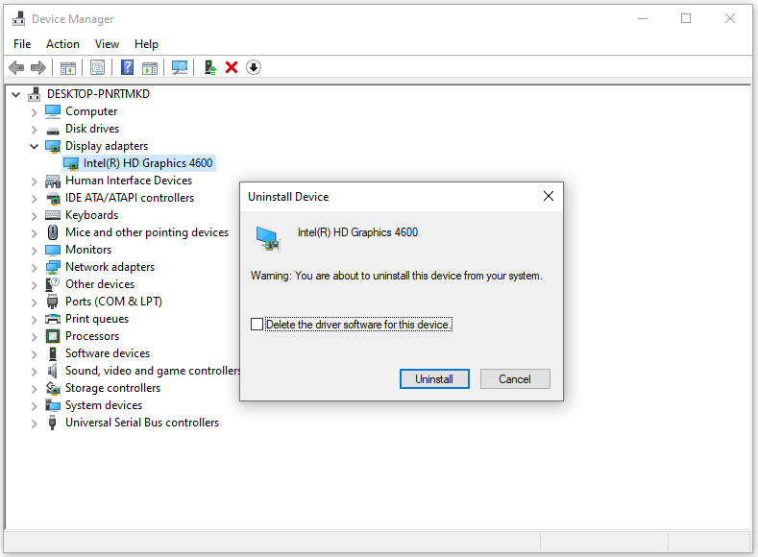Collapse the DESKTOP-PNRTMKD root node
Image resolution: width=758 pixels, height=557 pixels.
(16, 94)
